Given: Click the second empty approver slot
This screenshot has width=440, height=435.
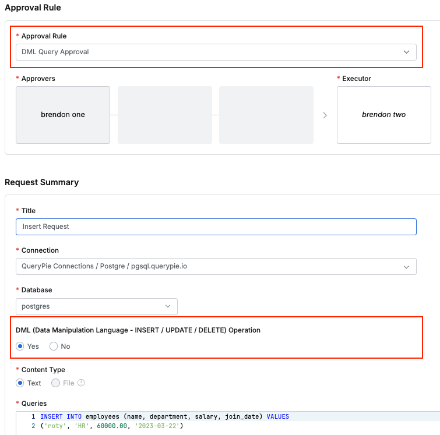Looking at the screenshot, I should [x=165, y=115].
